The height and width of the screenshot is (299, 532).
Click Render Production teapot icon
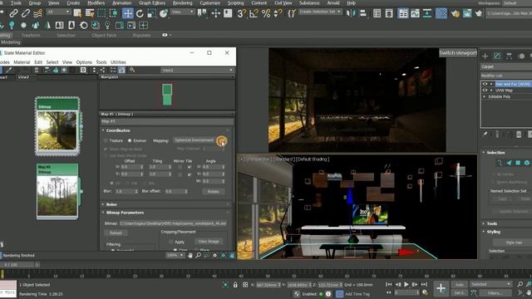(479, 13)
